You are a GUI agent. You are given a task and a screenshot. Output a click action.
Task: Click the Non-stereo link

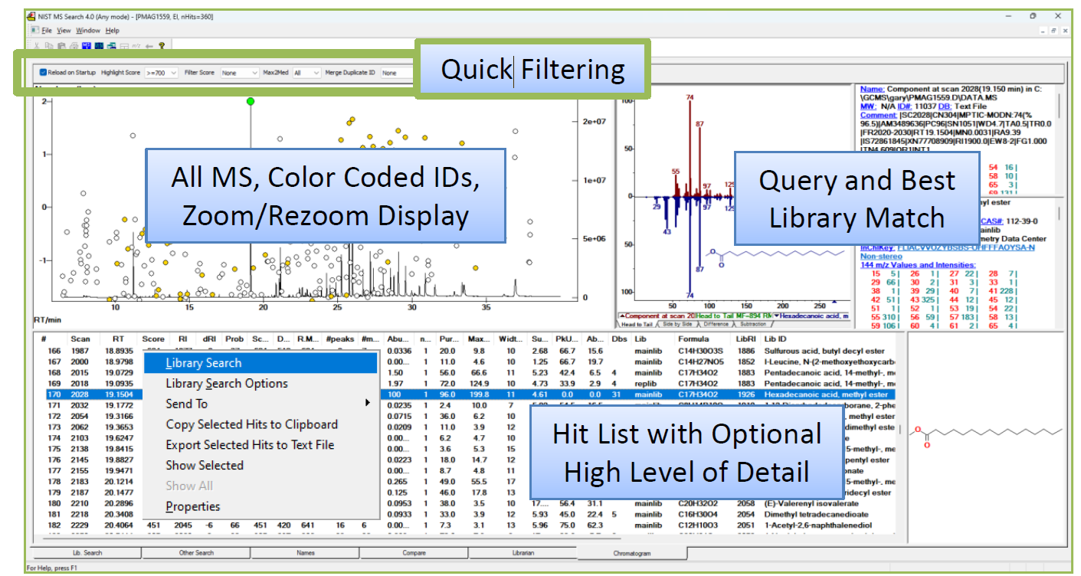click(880, 256)
